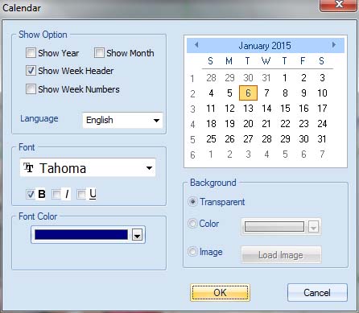This screenshot has height=313, width=359.
Task: Uncheck Show Week Header option
Action: 31,71
